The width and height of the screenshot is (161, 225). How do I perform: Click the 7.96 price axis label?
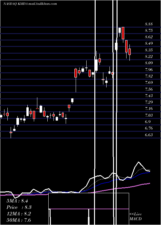click(x=149, y=70)
